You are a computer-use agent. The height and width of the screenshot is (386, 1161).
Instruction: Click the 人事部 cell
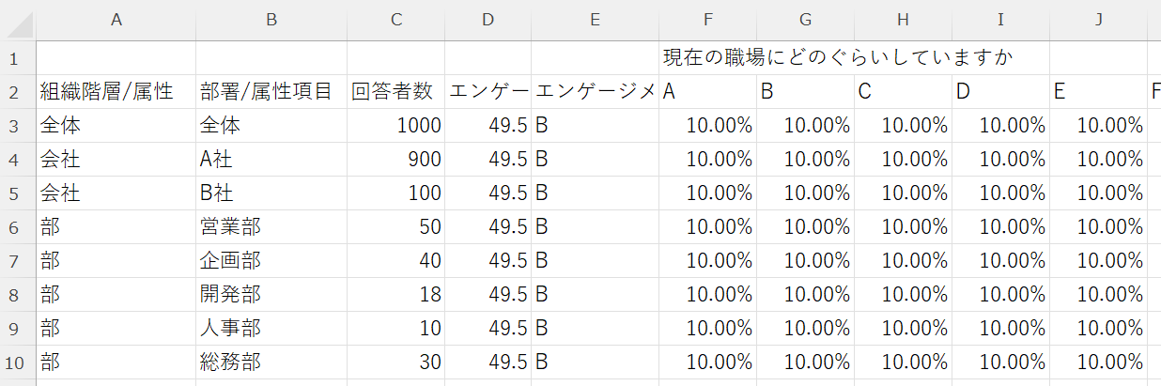coord(271,329)
